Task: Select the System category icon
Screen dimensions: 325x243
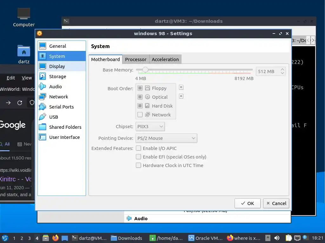Action: click(x=43, y=56)
